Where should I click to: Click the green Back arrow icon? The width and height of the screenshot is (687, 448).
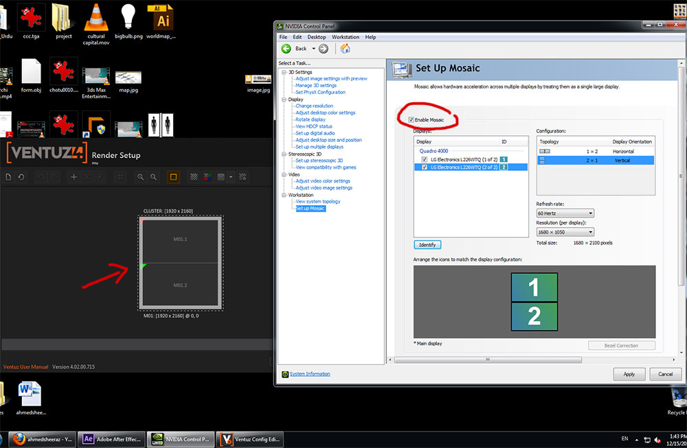[287, 49]
